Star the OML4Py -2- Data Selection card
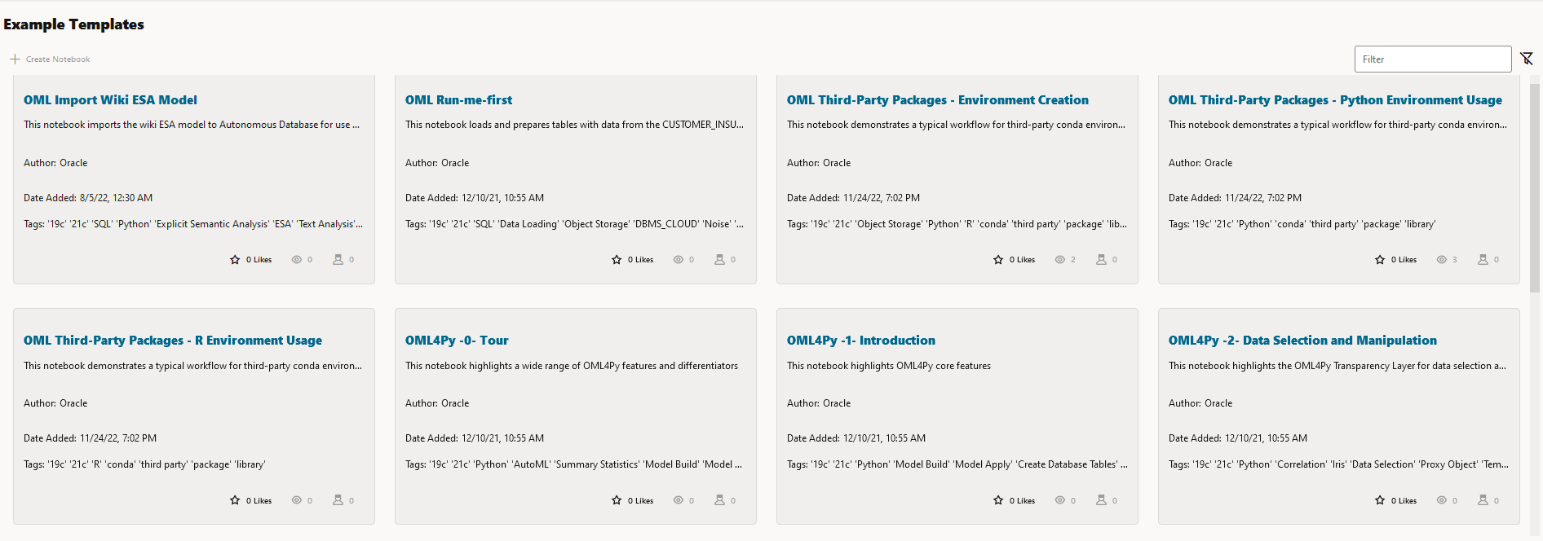The image size is (1543, 541). (x=1380, y=500)
